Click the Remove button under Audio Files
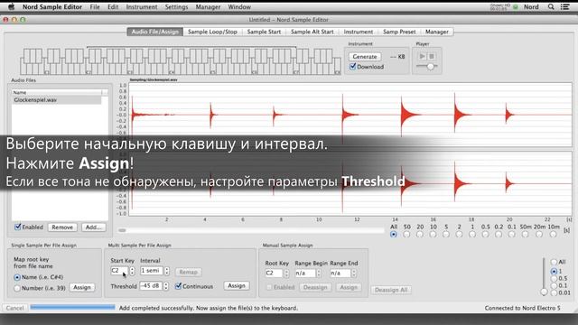 pos(62,227)
